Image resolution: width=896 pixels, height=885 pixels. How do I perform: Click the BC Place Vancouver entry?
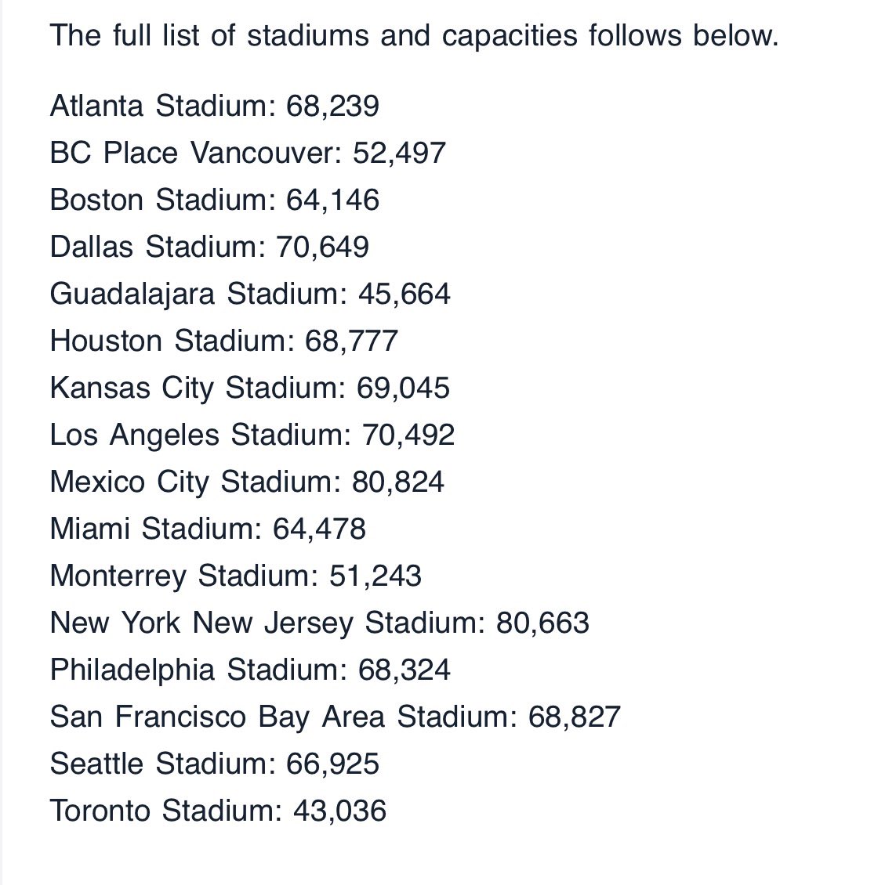(248, 153)
